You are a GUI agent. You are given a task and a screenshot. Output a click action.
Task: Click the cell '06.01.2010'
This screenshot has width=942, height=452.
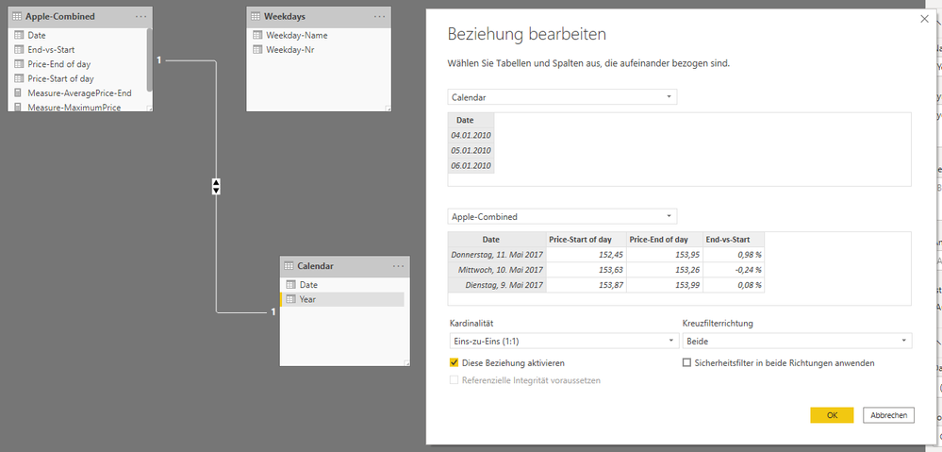pos(471,165)
